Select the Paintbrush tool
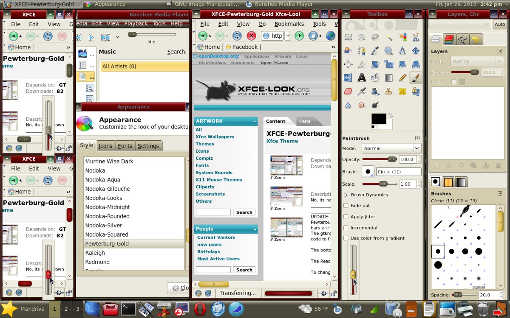Screen dimensions: 510x318 (x=416, y=78)
